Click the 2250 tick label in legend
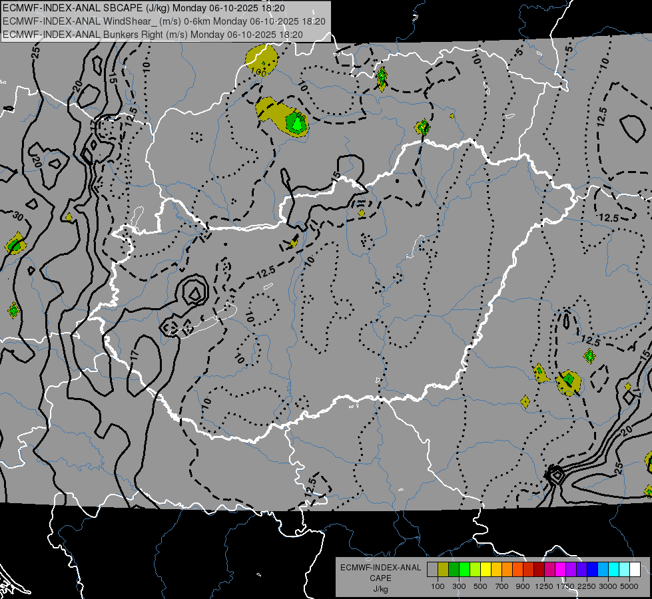This screenshot has height=599, width=652. pos(587,586)
